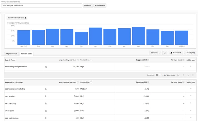Click the Modify search button
Image resolution: width=198 pixels, height=121 pixels.
pyautogui.click(x=100, y=6)
